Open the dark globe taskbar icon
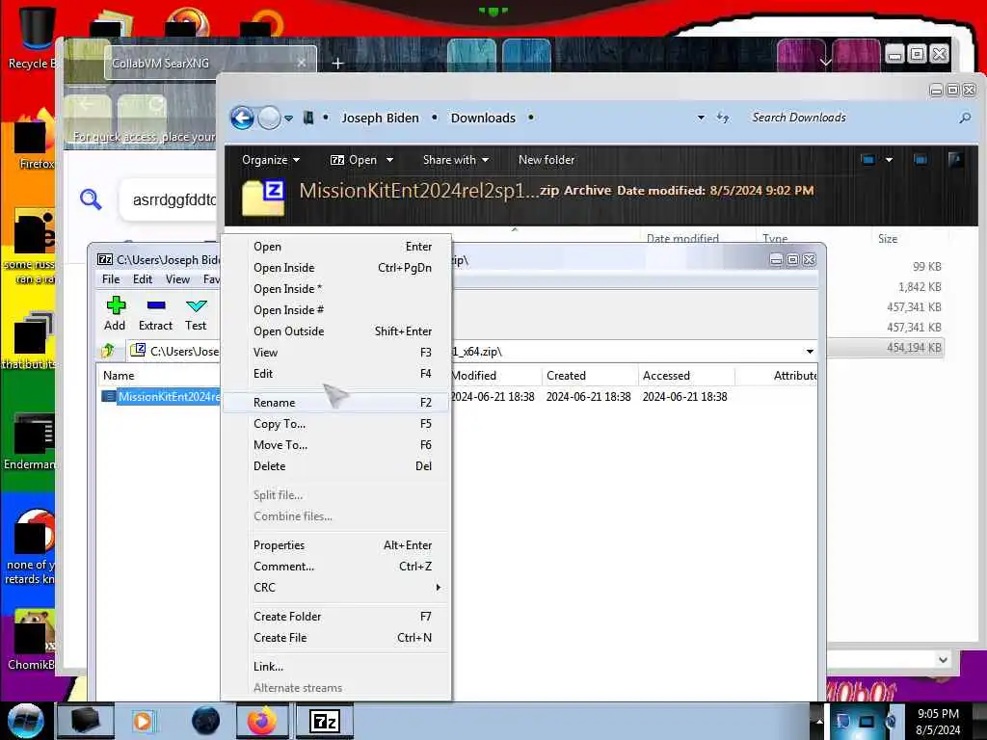This screenshot has height=740, width=987. pyautogui.click(x=206, y=721)
